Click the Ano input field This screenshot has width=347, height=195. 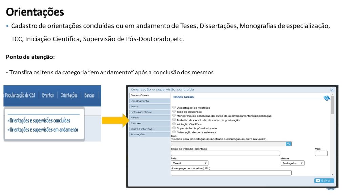[x=321, y=153]
